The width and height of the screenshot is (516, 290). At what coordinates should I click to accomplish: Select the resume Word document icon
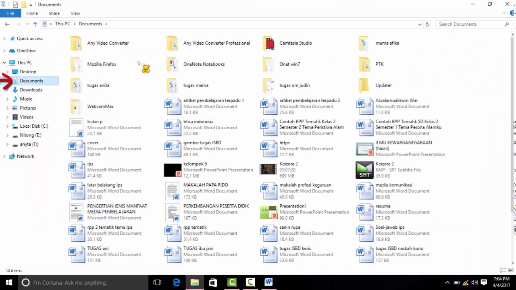364,212
